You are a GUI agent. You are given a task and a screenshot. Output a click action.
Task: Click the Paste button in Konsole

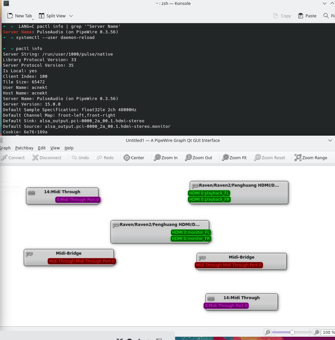point(307,16)
